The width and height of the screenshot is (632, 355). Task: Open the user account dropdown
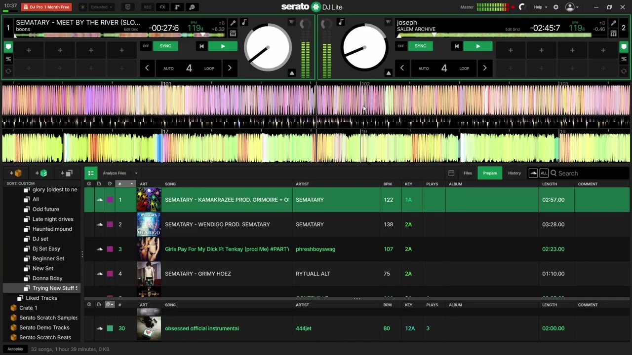pos(572,7)
